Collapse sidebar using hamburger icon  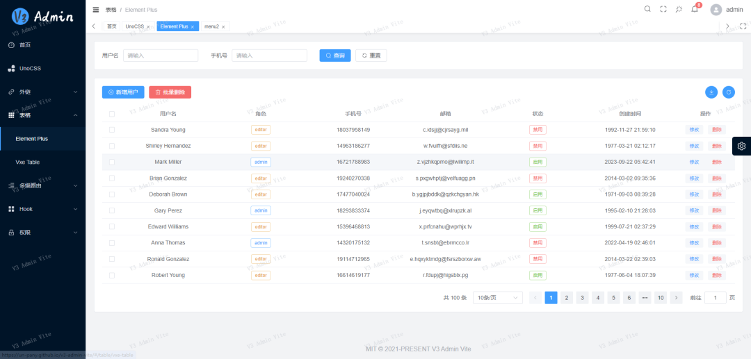(96, 10)
